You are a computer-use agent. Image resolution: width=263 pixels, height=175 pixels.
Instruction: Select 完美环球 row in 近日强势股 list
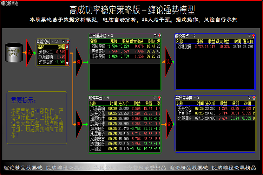point(98,51)
